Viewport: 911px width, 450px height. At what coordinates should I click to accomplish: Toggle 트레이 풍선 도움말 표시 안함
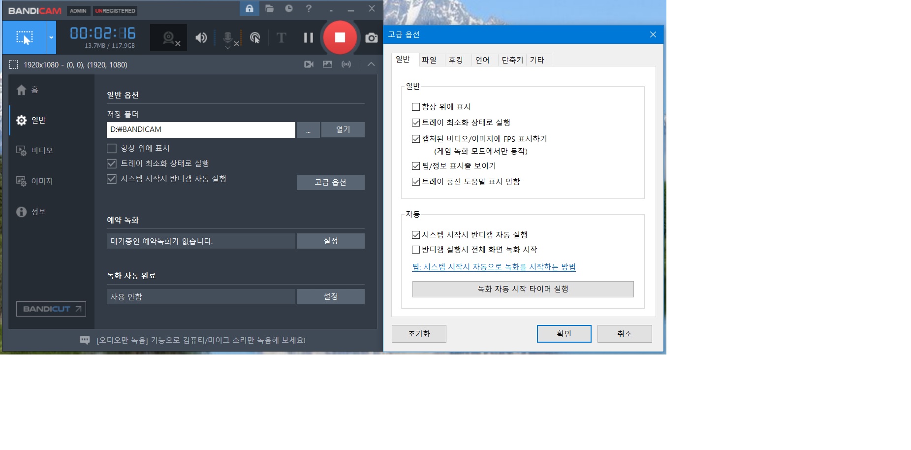coord(416,182)
